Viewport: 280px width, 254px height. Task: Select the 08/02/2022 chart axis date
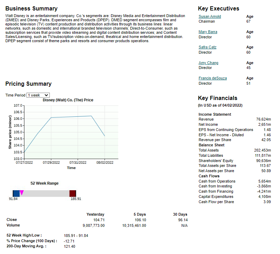[x=105, y=163]
